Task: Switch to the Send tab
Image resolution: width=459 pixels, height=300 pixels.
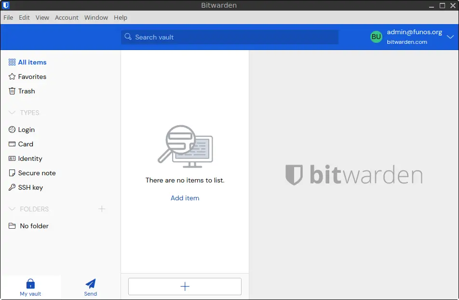Action: coord(91,287)
